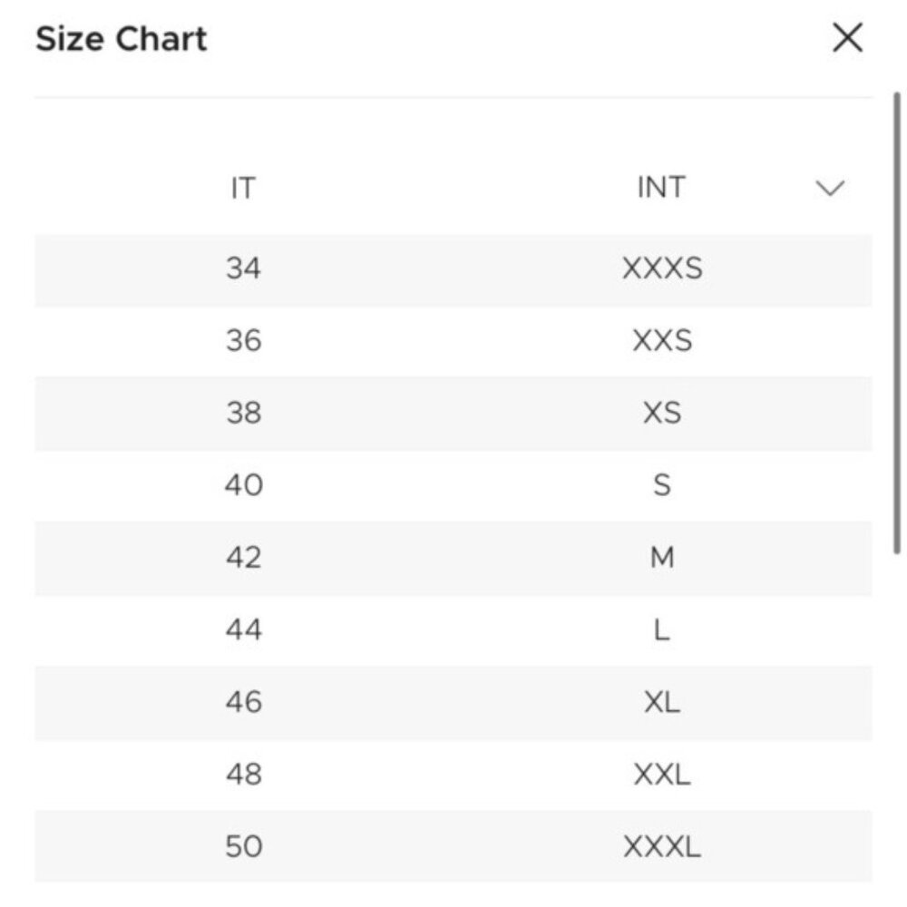Click the Size Chart title text
907x907 pixels.
[121, 39]
